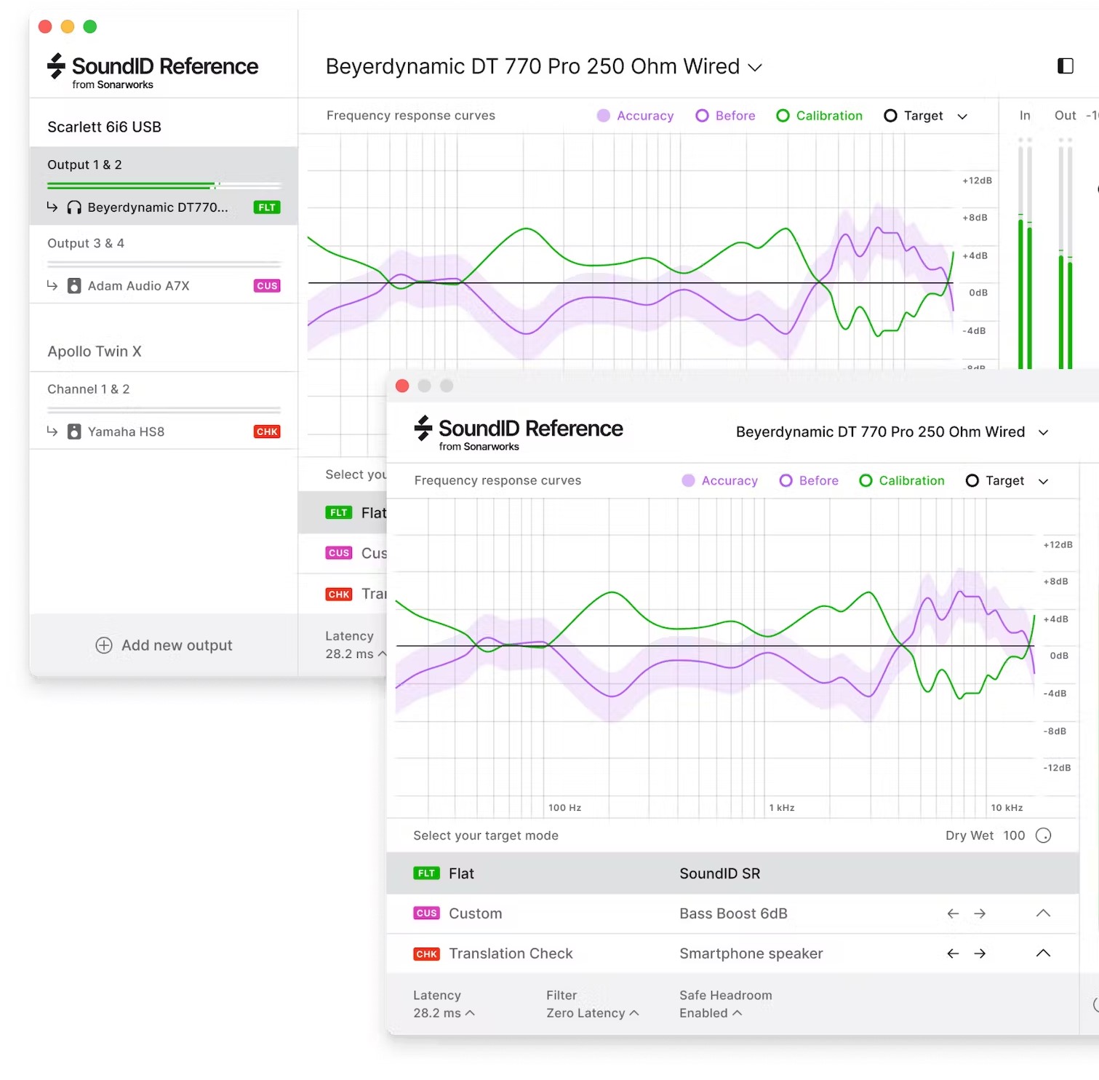Click the plus icon for Add new output
Image resolution: width=1099 pixels, height=1080 pixels.
(x=104, y=646)
